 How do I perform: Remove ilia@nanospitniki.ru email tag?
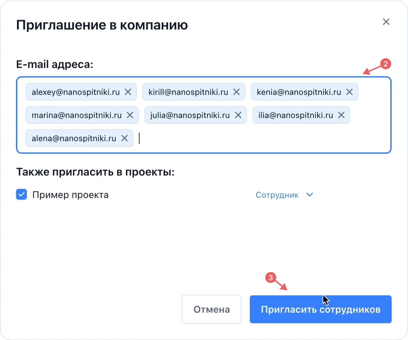point(341,115)
